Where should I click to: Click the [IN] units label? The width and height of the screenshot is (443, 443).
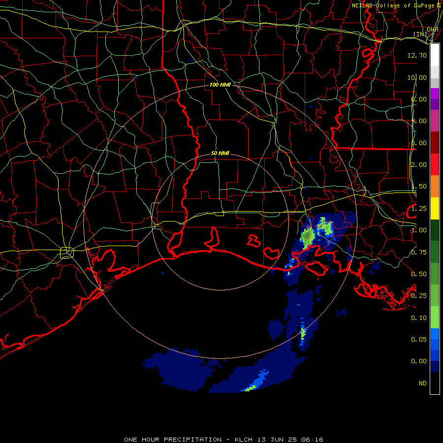pyautogui.click(x=420, y=34)
